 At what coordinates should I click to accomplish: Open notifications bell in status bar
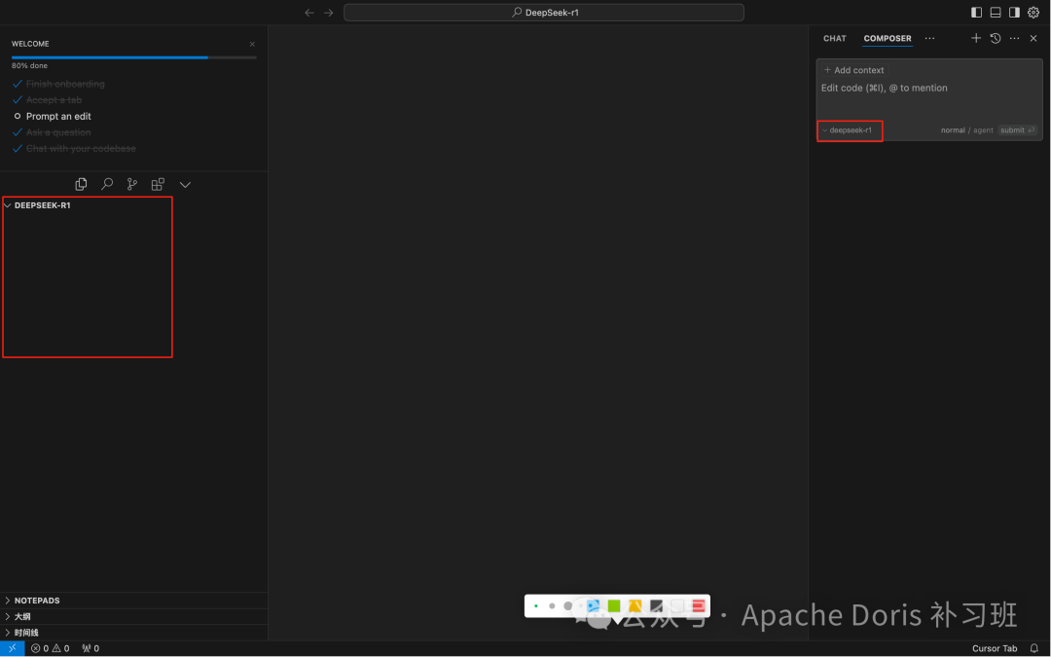[1034, 648]
